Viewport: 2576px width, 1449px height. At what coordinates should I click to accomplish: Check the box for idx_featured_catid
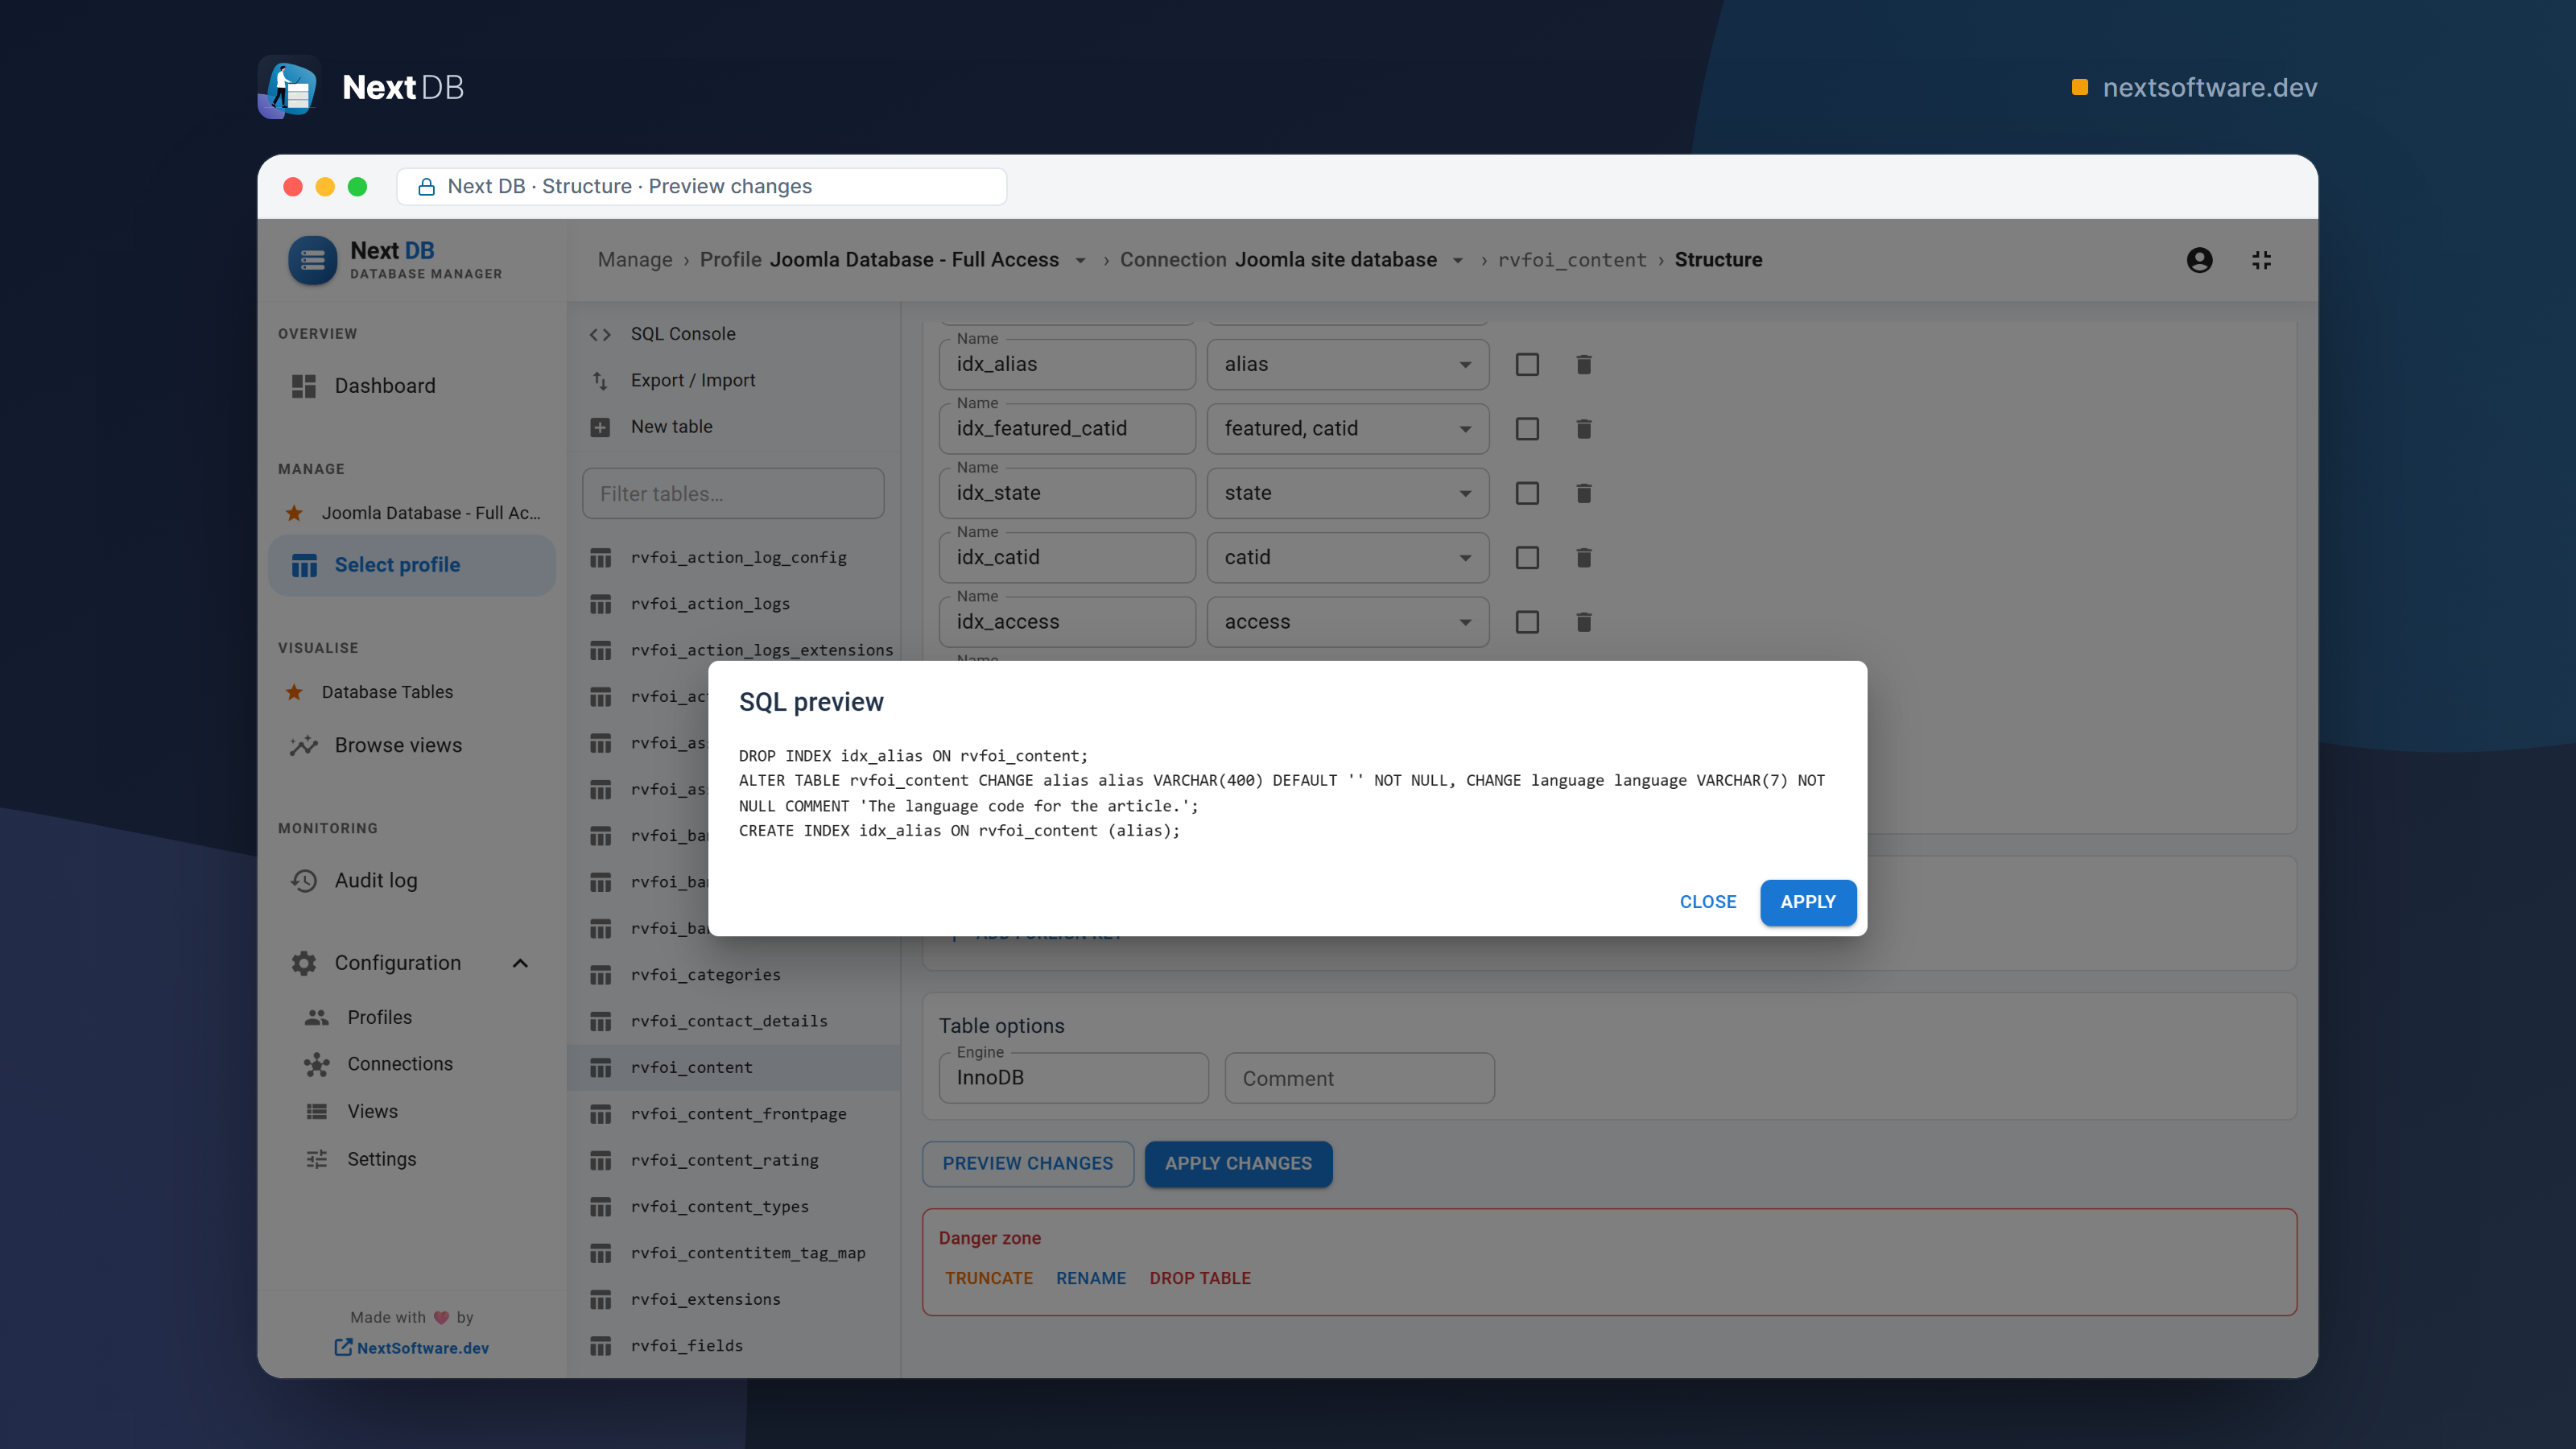pos(1527,429)
